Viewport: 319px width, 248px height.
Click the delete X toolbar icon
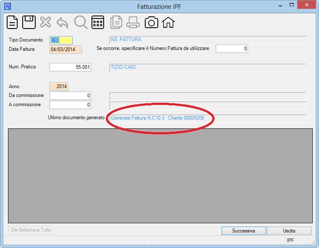coord(46,22)
